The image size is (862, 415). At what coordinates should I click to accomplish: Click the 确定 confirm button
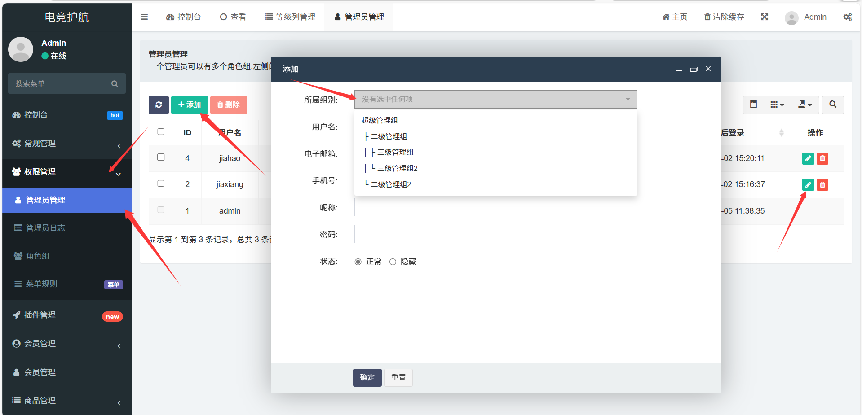(367, 378)
